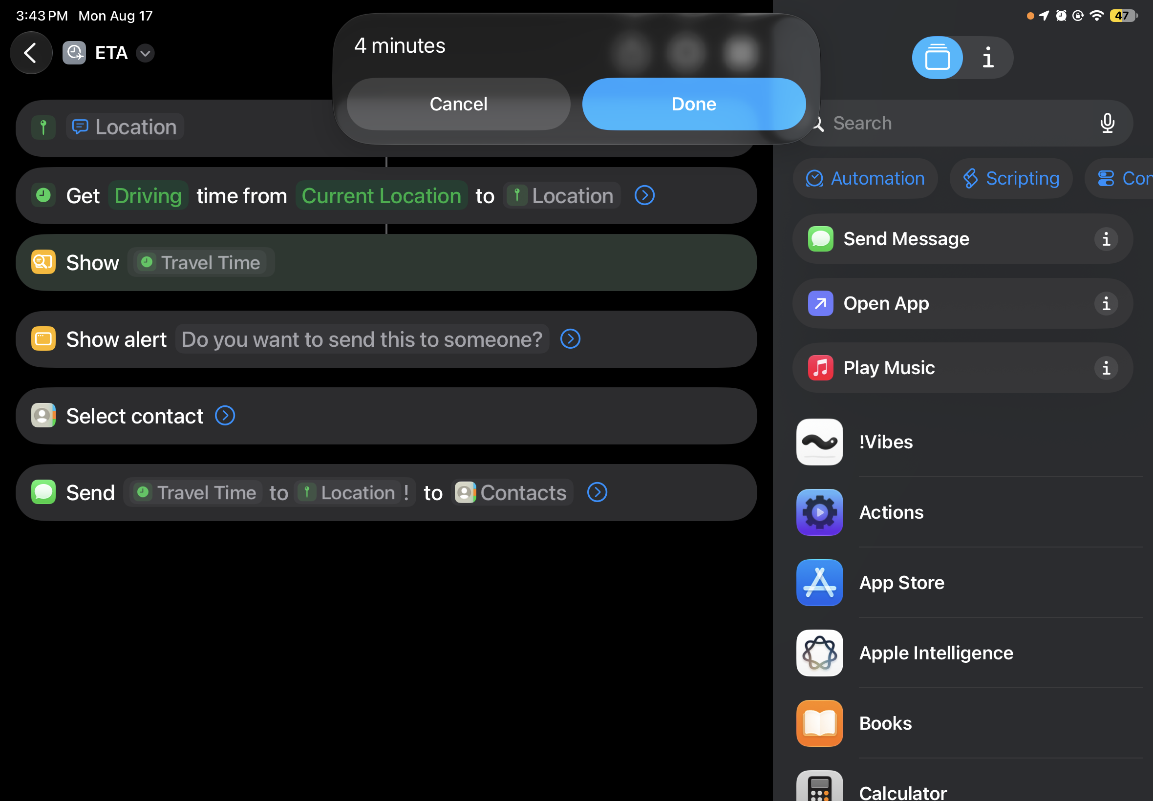Tap the battery indicator showing 47
The image size is (1153, 801).
click(1123, 16)
